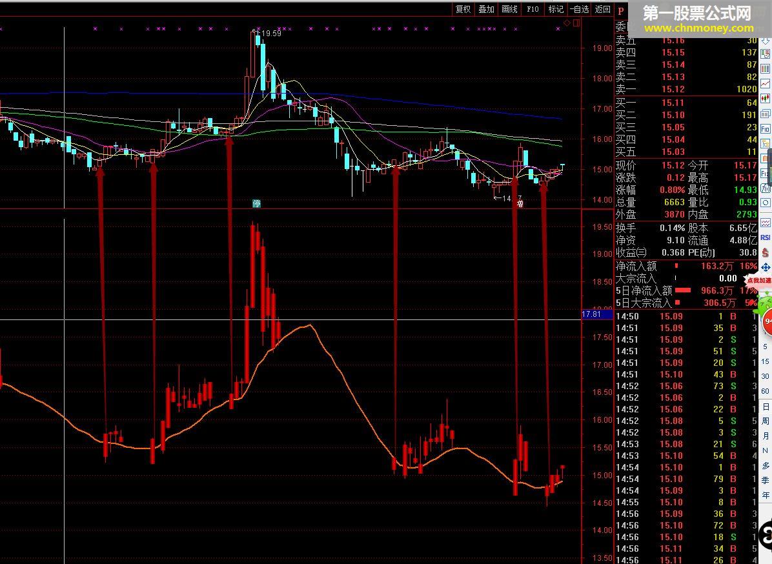
Task: Click the 净流入额 value 163.2万
Action: click(x=717, y=266)
